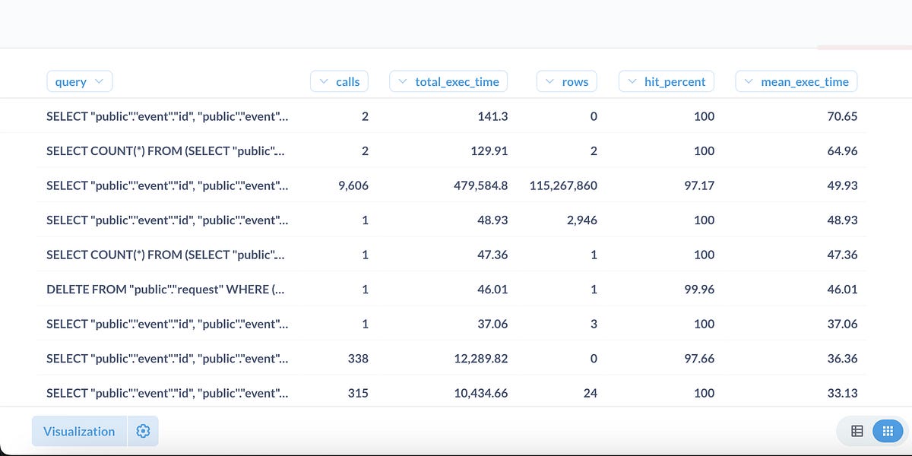The width and height of the screenshot is (912, 456).
Task: Select the query column header label
Action: pos(71,81)
